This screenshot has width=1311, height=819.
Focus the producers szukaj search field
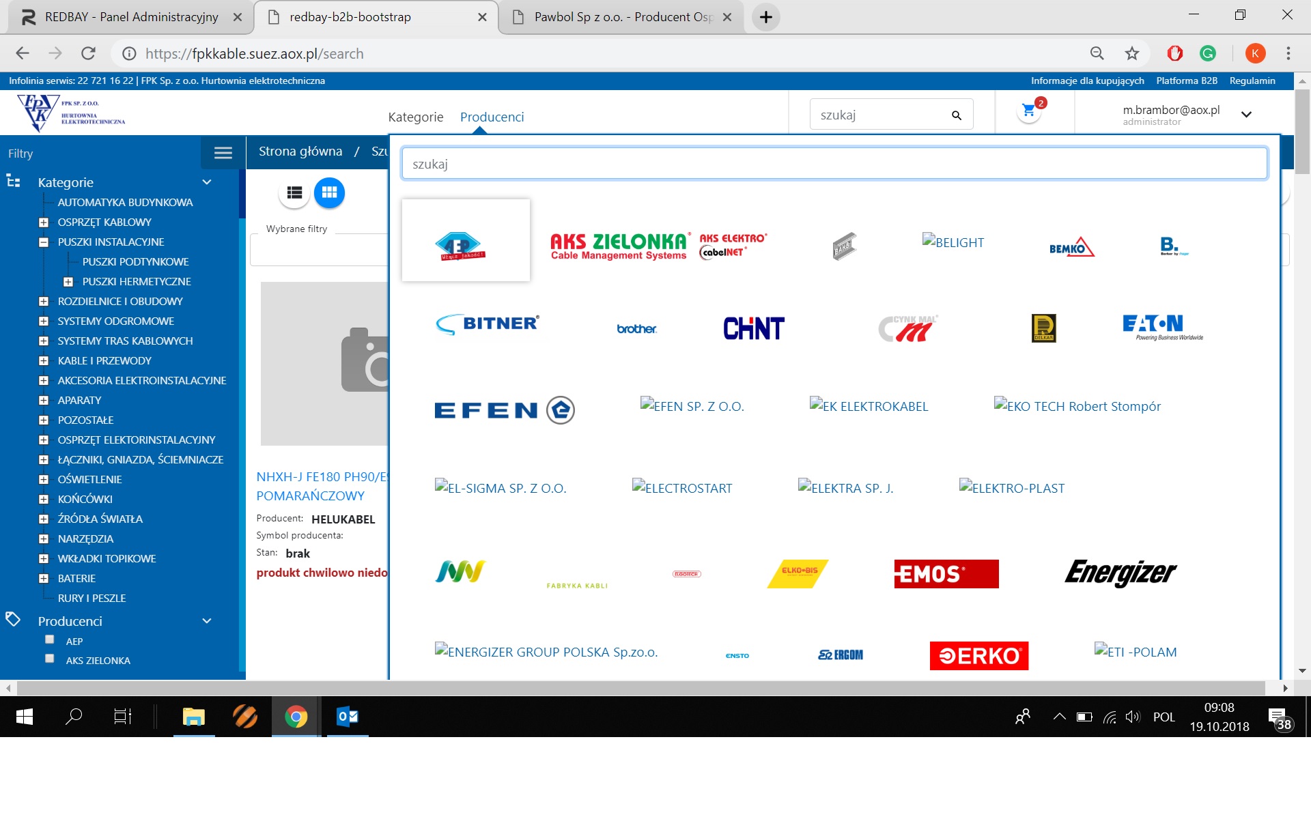[x=834, y=164]
